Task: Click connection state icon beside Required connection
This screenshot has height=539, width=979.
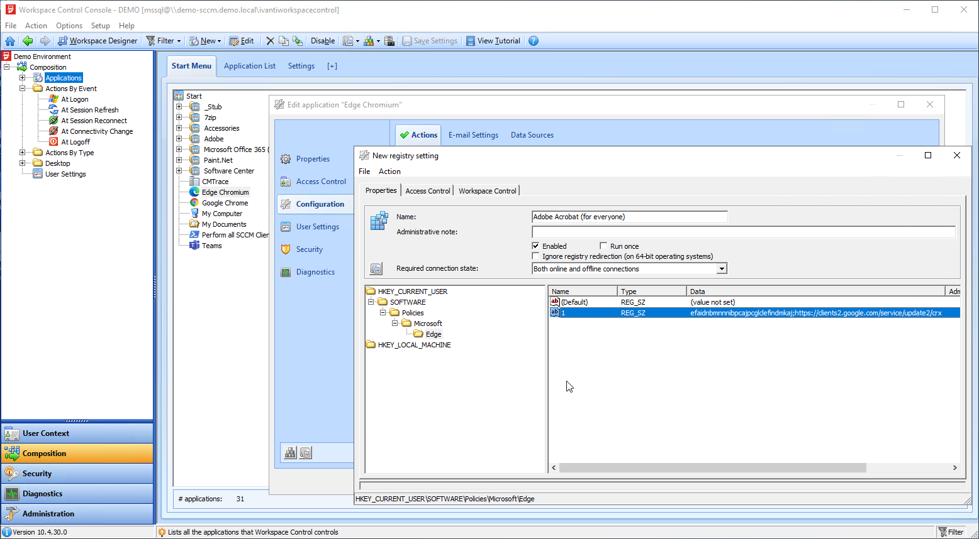Action: [x=376, y=269]
